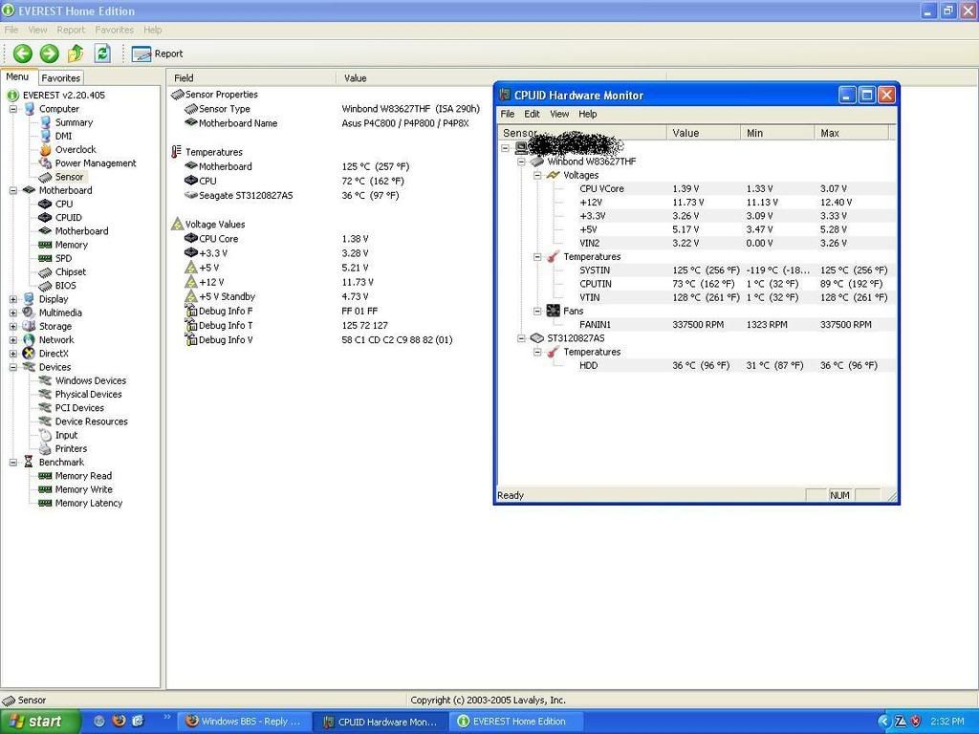This screenshot has height=734, width=979.
Task: Open the EVEREST Favorites menu
Action: pyautogui.click(x=115, y=30)
